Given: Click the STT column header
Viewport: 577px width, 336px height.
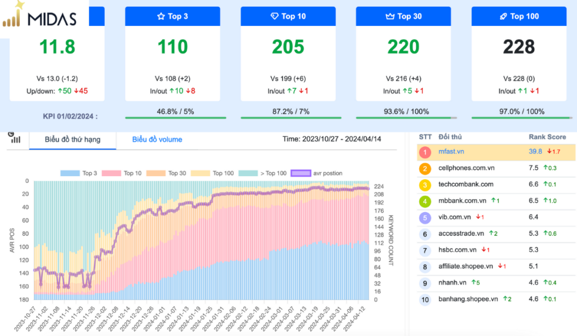Looking at the screenshot, I should [425, 137].
